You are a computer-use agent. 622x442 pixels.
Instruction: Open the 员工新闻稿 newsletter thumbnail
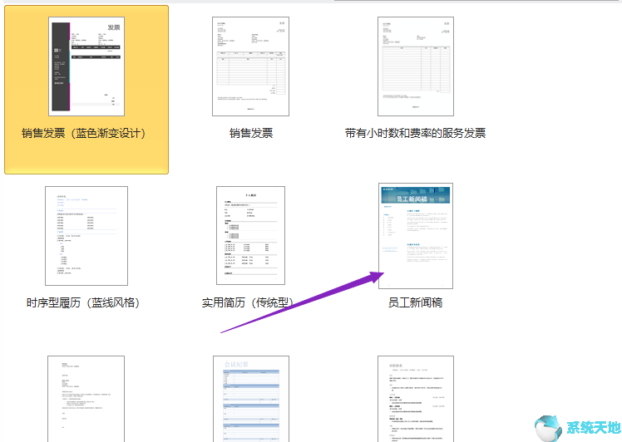point(415,236)
